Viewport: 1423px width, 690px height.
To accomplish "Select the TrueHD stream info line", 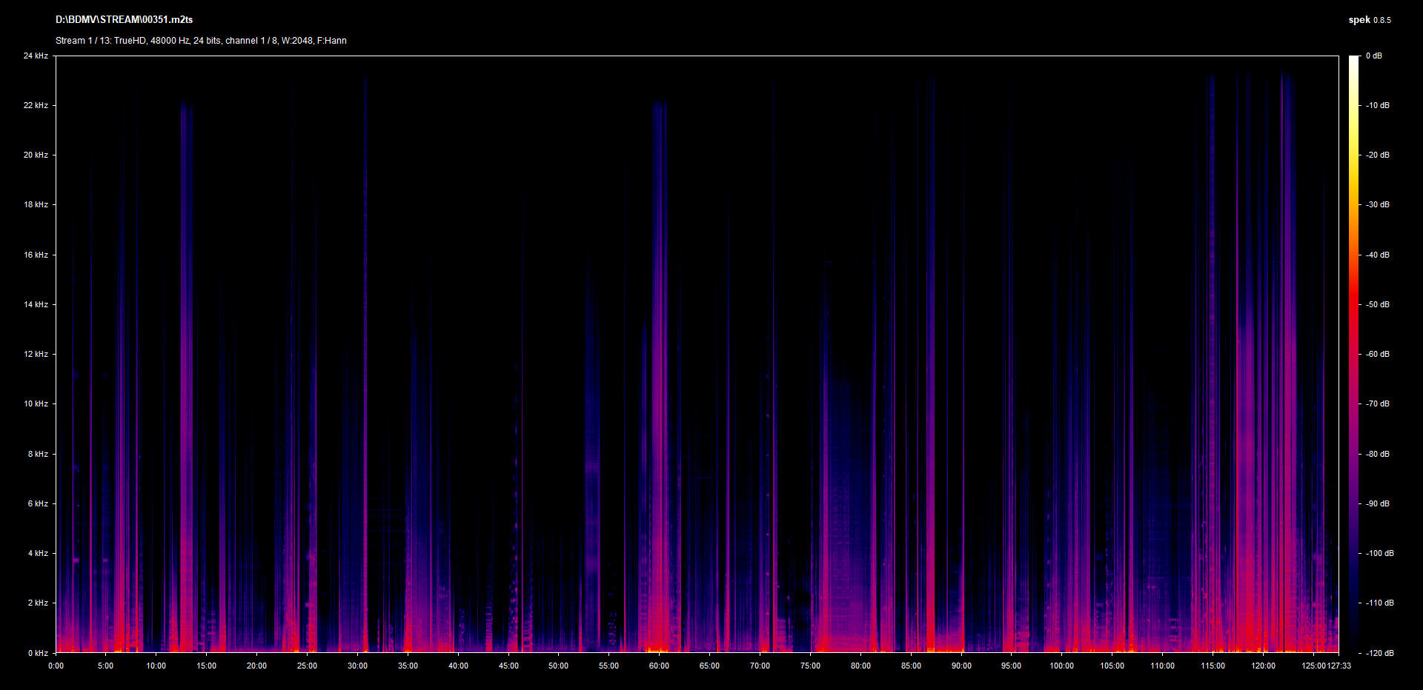I will 201,41.
